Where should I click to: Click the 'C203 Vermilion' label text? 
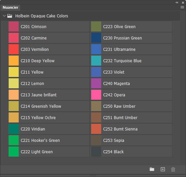click(x=35, y=49)
